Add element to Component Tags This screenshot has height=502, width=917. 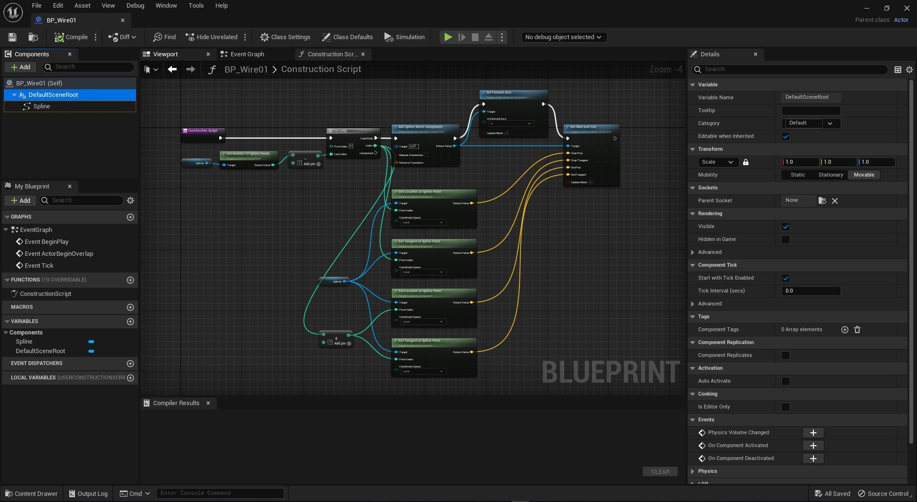coord(844,330)
